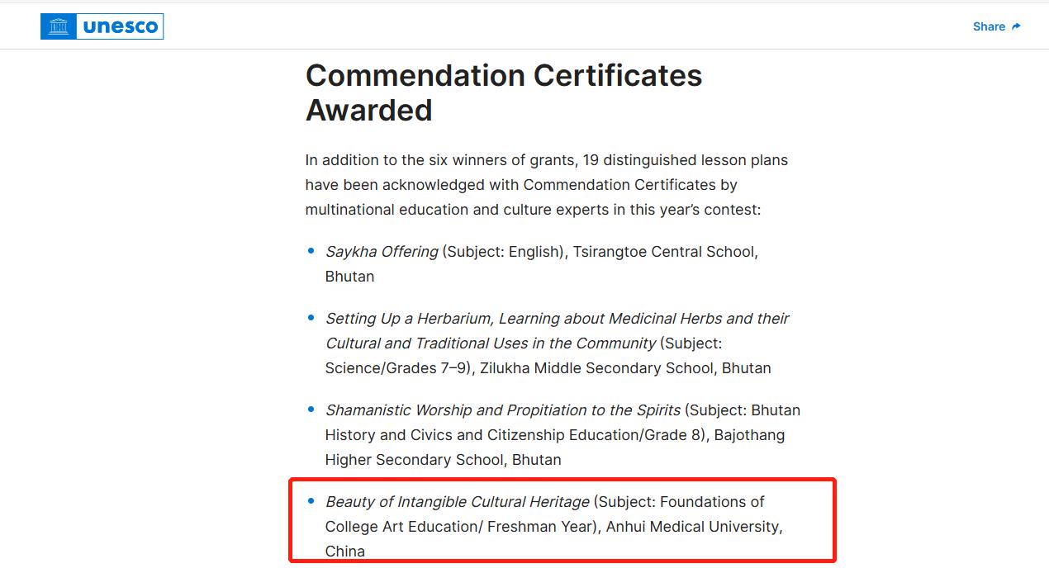This screenshot has height=573, width=1049.
Task: Open the Share link
Action: point(989,26)
